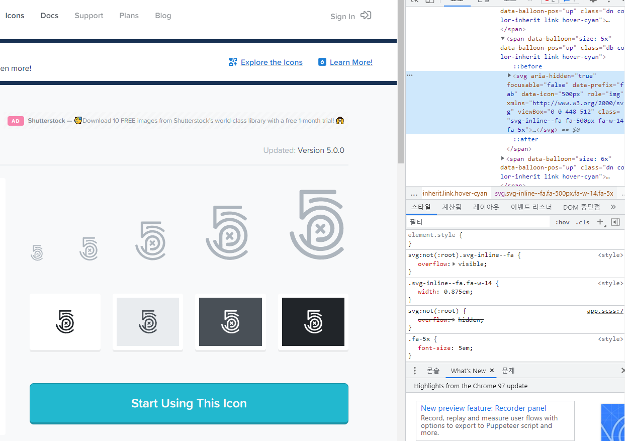This screenshot has width=625, height=441.
Task: Toggle :hov element state panel
Action: click(562, 222)
